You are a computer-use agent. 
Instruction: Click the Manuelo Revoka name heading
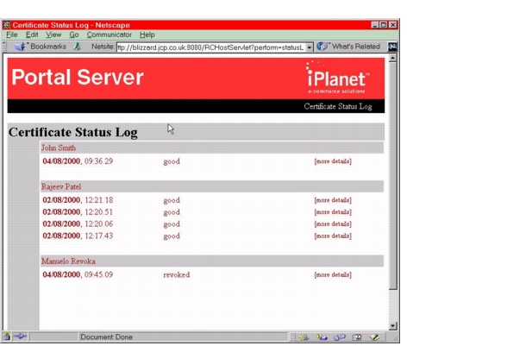[x=68, y=261]
